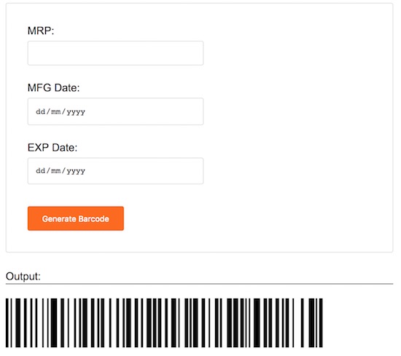Viewport: 401px width, 356px height.
Task: Click the EXP Date label text
Action: point(52,148)
